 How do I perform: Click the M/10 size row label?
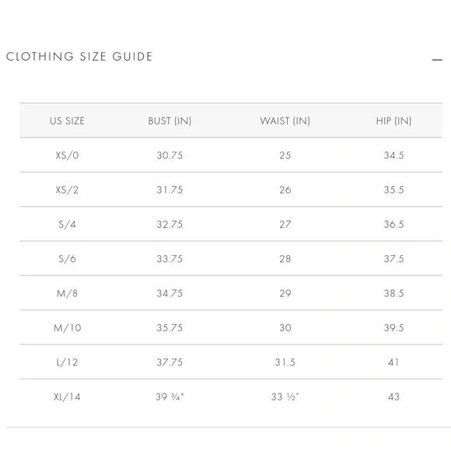[68, 328]
